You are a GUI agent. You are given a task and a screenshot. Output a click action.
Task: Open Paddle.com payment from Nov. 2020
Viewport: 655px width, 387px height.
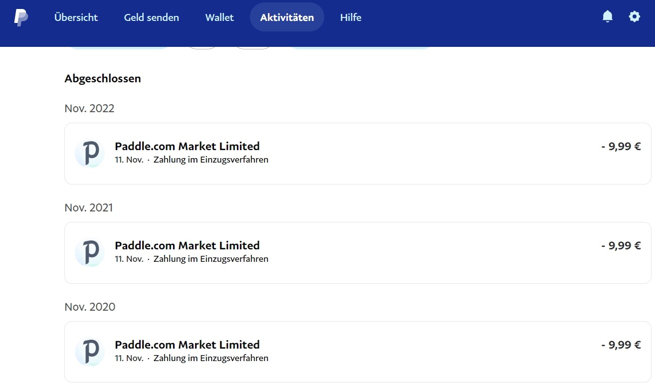pyautogui.click(x=358, y=352)
